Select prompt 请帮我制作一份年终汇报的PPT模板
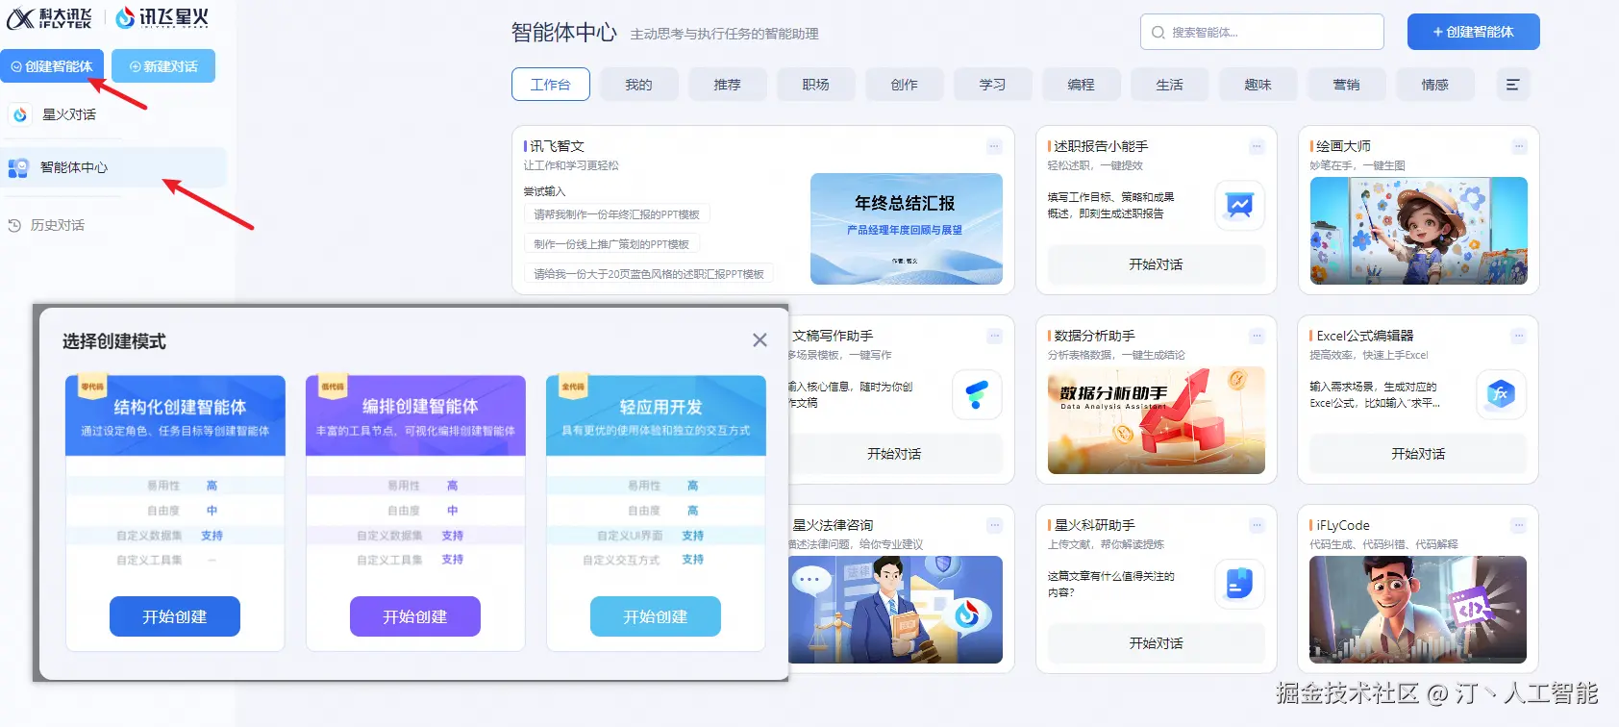This screenshot has width=1619, height=727. (616, 214)
